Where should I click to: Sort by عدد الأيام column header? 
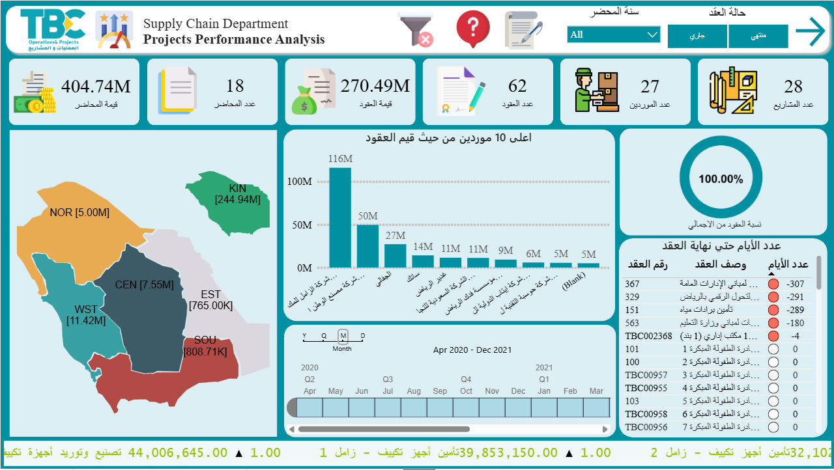[x=788, y=264]
